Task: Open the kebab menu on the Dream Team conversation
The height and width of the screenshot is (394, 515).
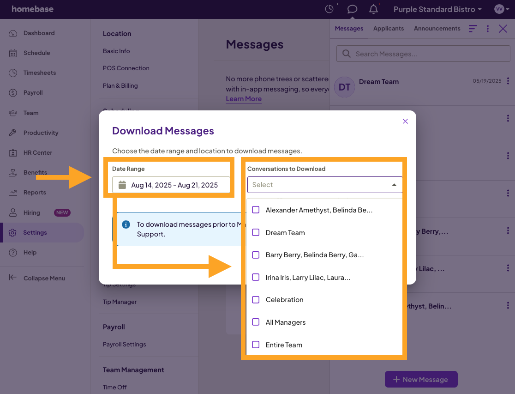Action: [508, 81]
